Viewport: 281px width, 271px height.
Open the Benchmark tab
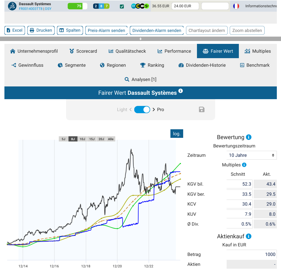click(255, 65)
